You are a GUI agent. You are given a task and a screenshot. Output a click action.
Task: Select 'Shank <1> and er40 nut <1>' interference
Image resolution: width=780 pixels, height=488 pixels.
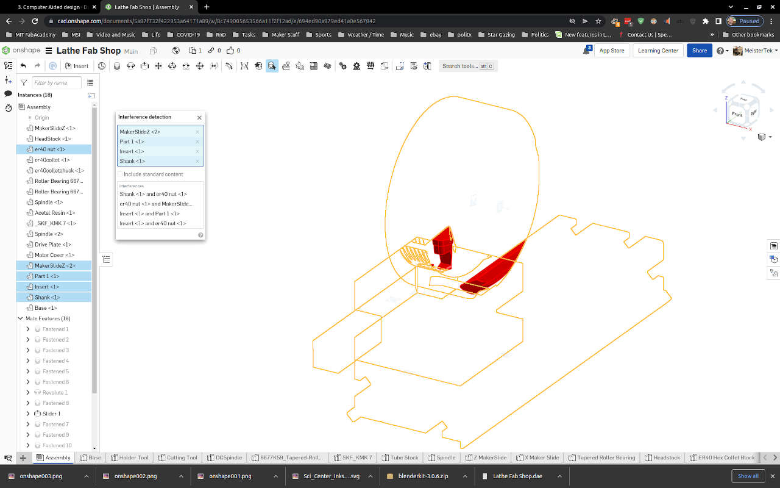tap(153, 194)
